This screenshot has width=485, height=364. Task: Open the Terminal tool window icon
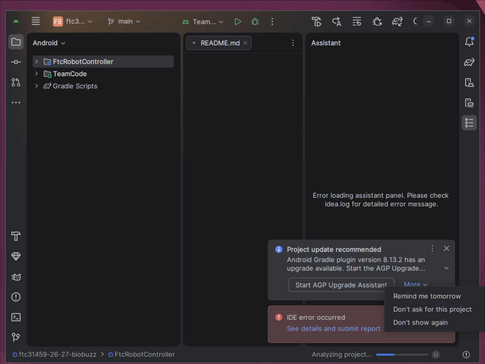click(16, 317)
